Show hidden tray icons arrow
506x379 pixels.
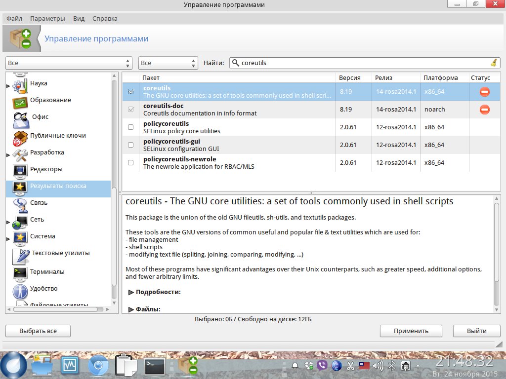coord(418,366)
